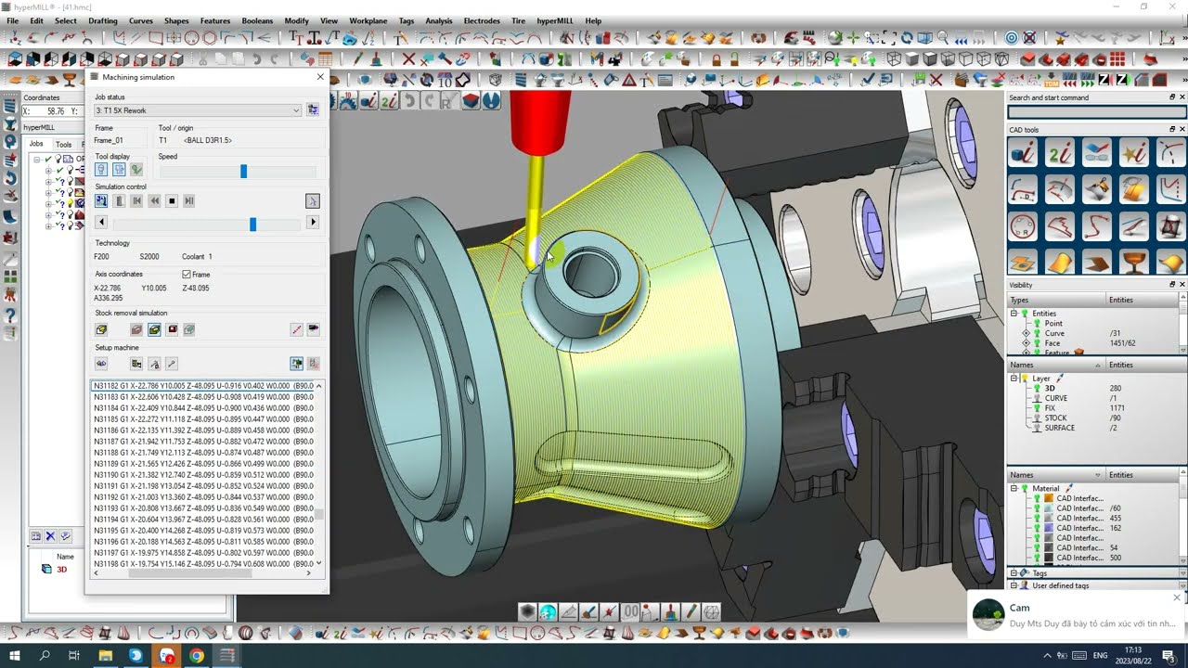Click the SURFACE layer name
Screen dimensions: 1188x668
pyautogui.click(x=1060, y=428)
